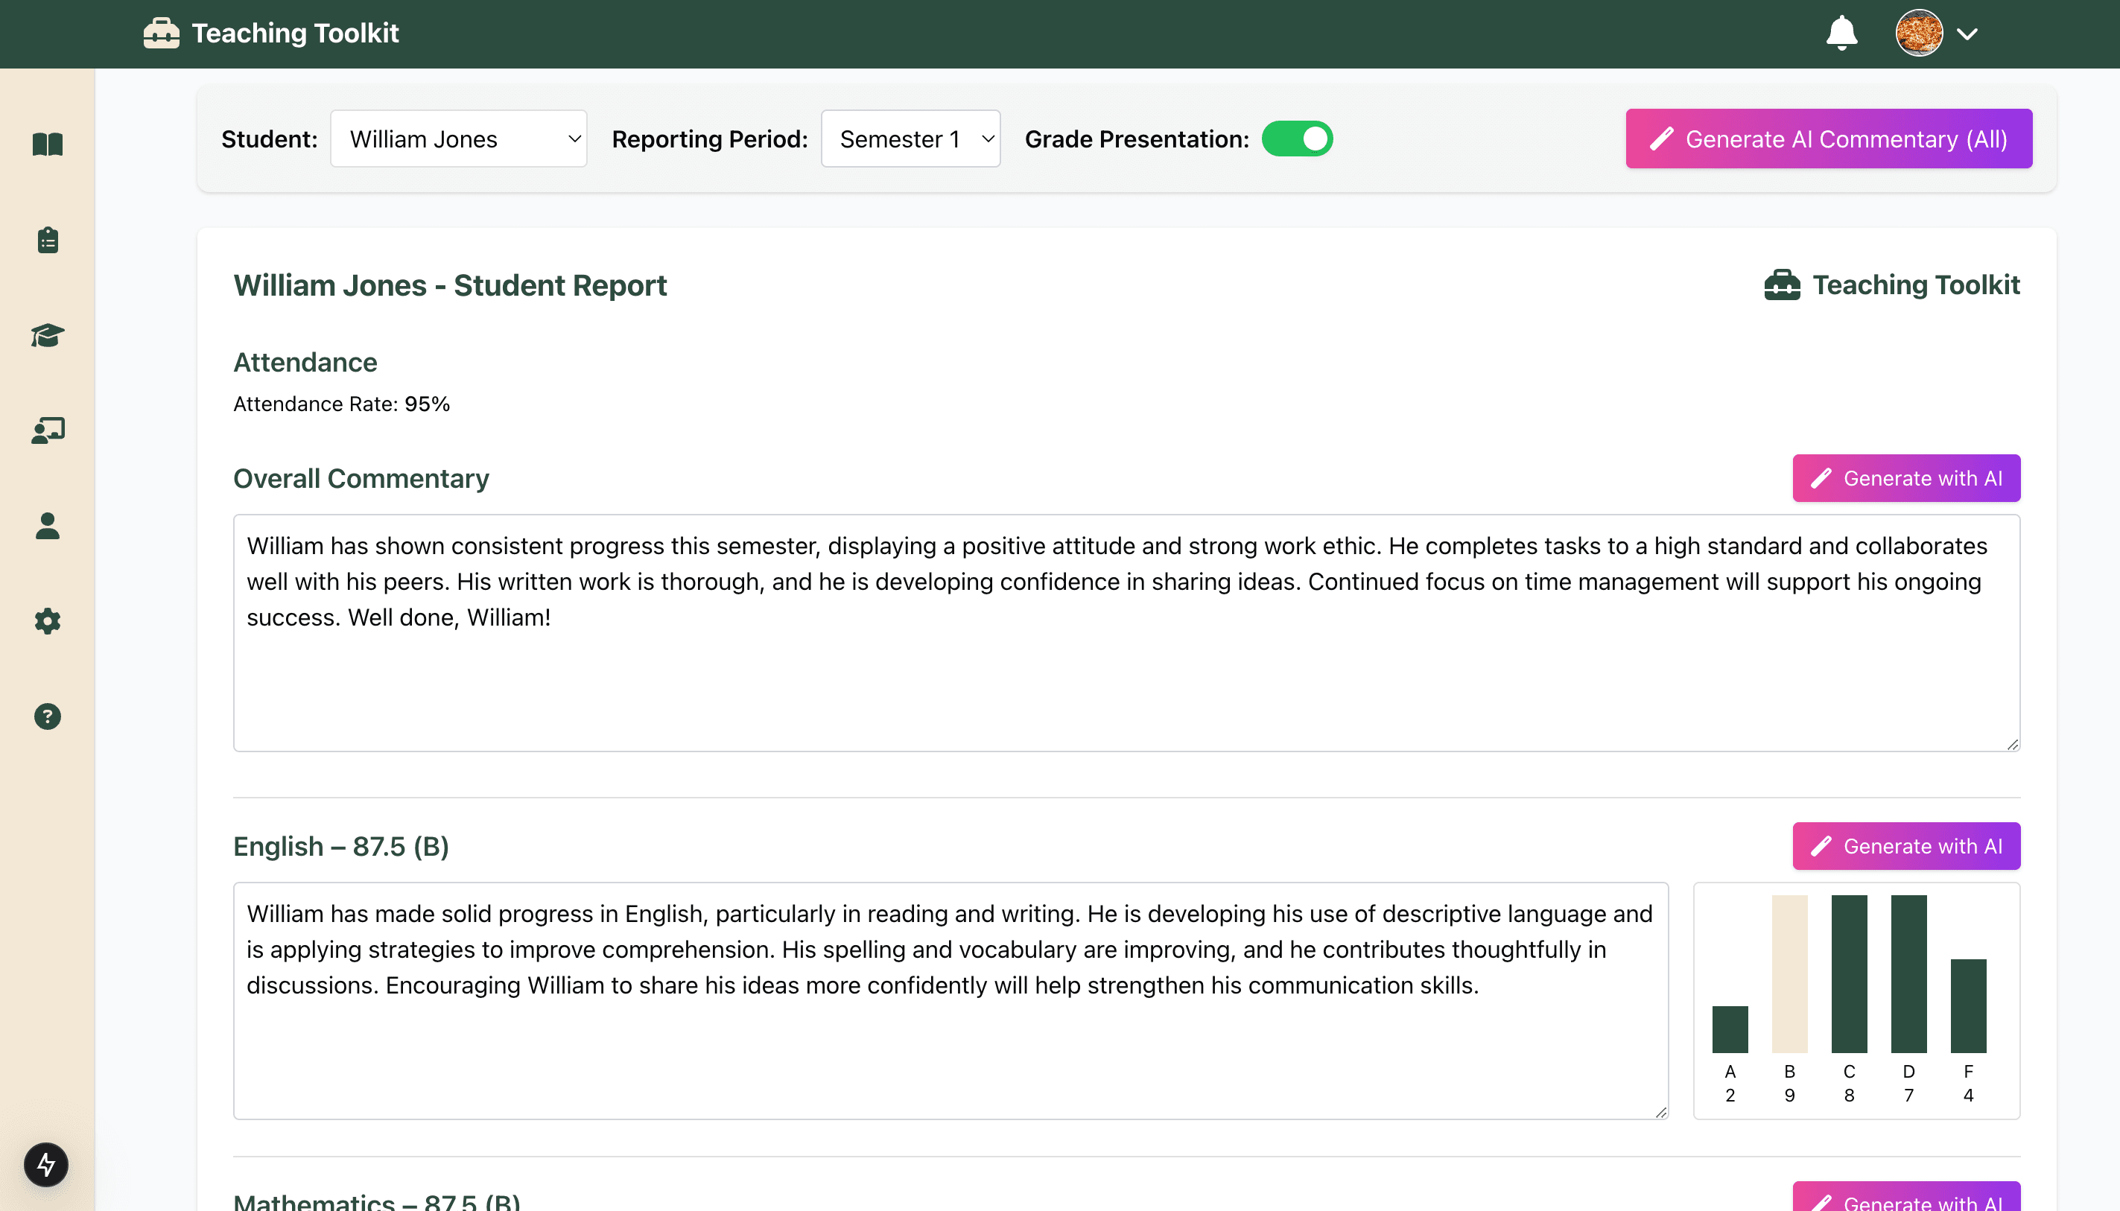Open Help using the question mark icon
Viewport: 2120px width, 1211px height.
(x=48, y=716)
